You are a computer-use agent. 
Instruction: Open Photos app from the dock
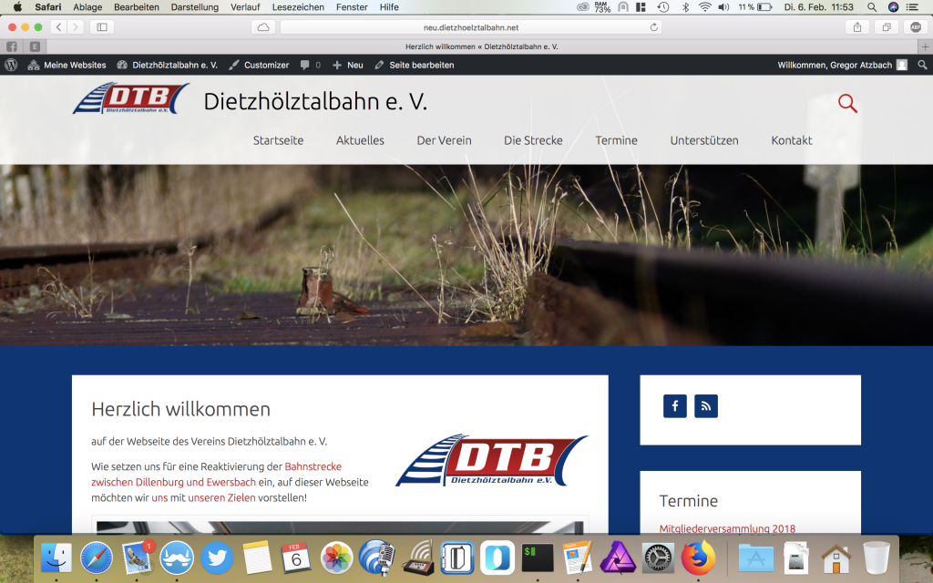tap(337, 558)
